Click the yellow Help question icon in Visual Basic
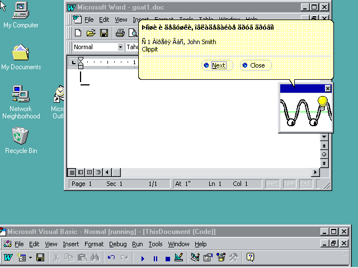This screenshot has height=268, width=358. pyautogui.click(x=250, y=257)
